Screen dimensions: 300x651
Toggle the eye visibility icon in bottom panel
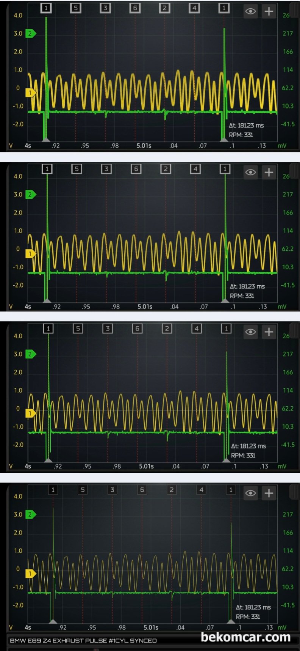click(250, 493)
